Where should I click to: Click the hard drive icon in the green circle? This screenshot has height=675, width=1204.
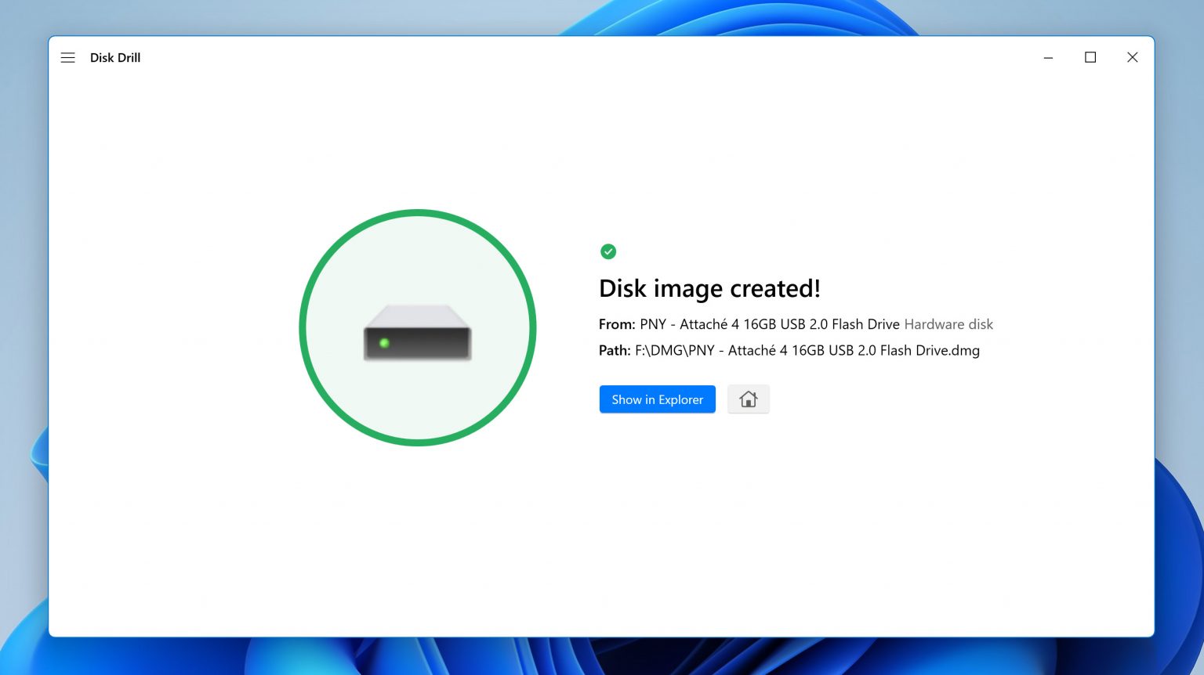(x=417, y=333)
